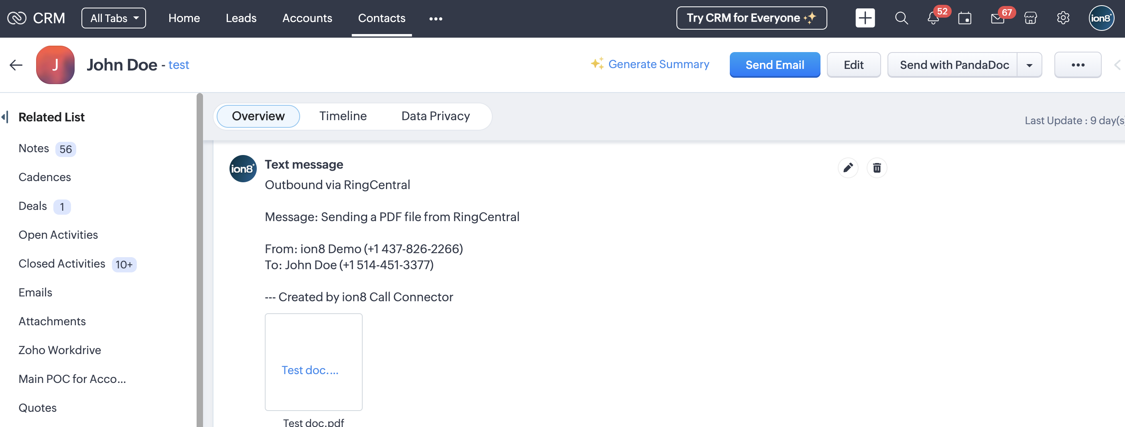Expand the PandaDoc dropdown arrow
1125x427 pixels.
pyautogui.click(x=1030, y=65)
